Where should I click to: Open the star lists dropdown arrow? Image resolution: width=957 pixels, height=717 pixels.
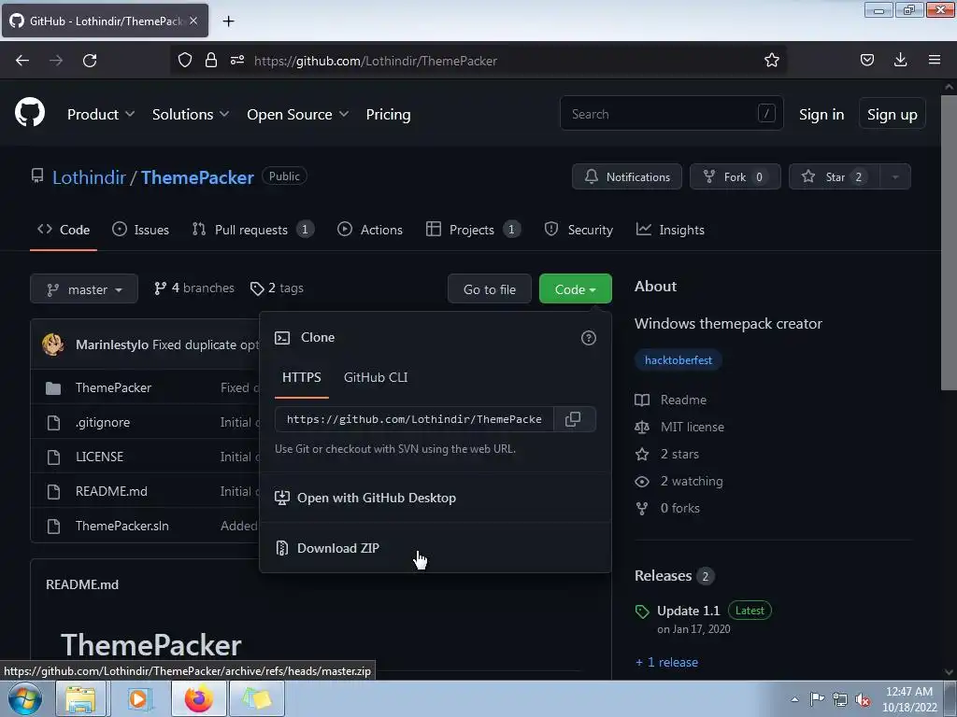click(895, 176)
